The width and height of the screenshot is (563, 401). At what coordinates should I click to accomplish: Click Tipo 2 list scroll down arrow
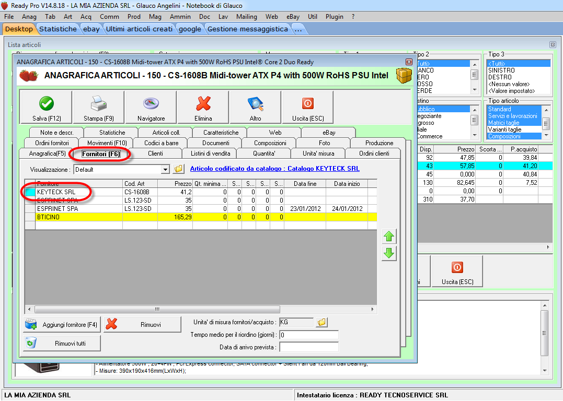pyautogui.click(x=474, y=90)
